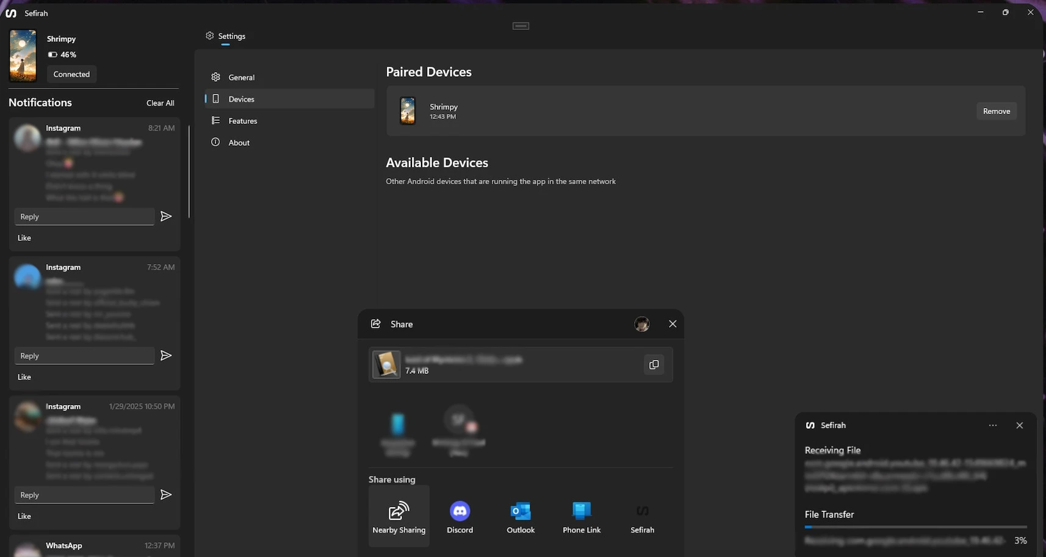Click the 7.4 MB file thumbnail
1046x557 pixels.
point(386,364)
